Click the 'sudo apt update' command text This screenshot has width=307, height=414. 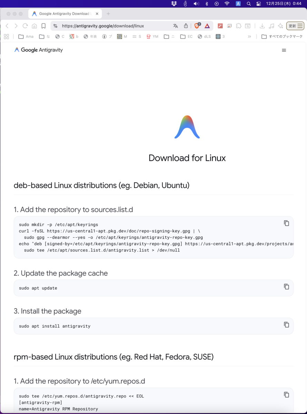[38, 288]
